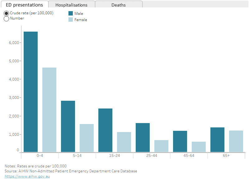Select the ED presentations tab
Screen dimensions: 249x186
25,5
